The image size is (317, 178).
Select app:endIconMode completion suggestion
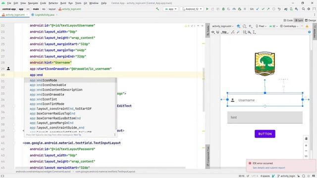click(x=70, y=80)
